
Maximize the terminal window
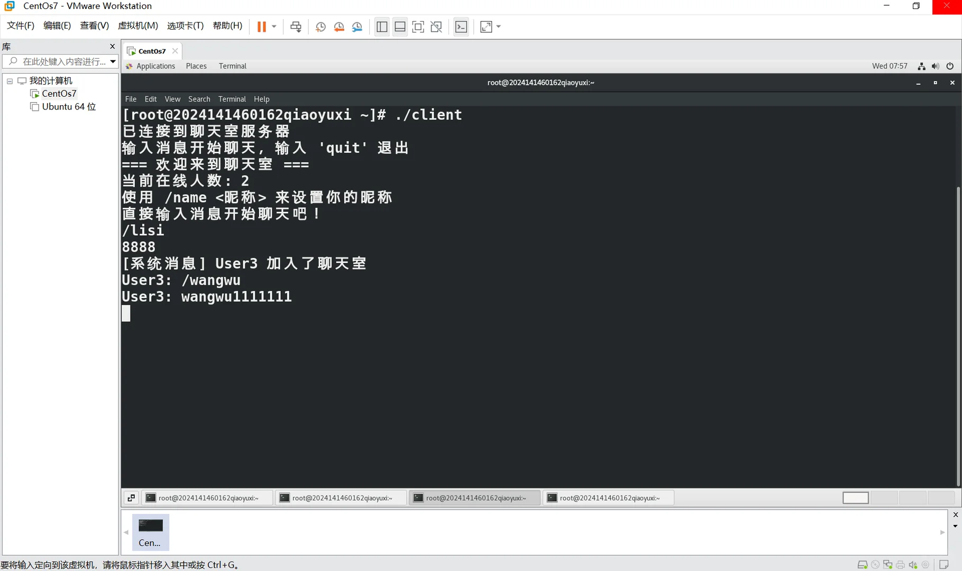[x=936, y=83]
